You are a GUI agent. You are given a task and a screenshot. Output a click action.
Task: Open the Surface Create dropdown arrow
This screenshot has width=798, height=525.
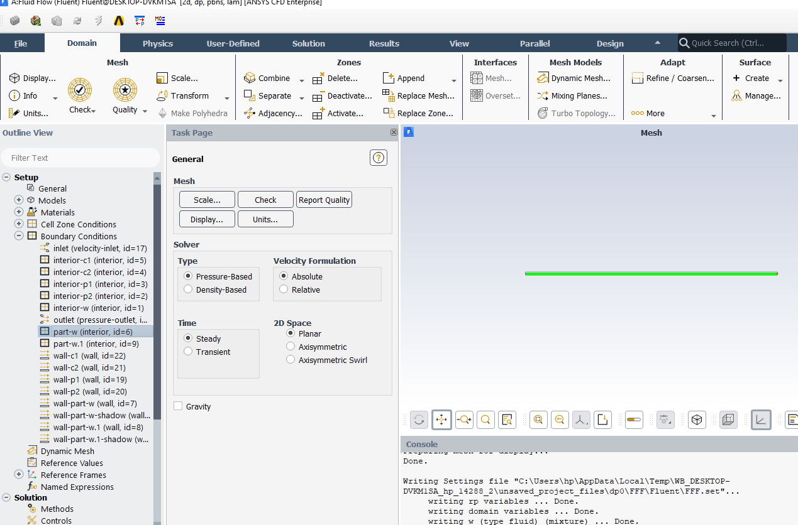point(780,80)
